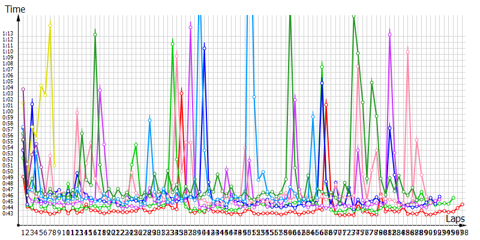Select the 1:00 tick label on time axis
Image resolution: width=480 pixels, height=240 pixels.
coord(8,112)
